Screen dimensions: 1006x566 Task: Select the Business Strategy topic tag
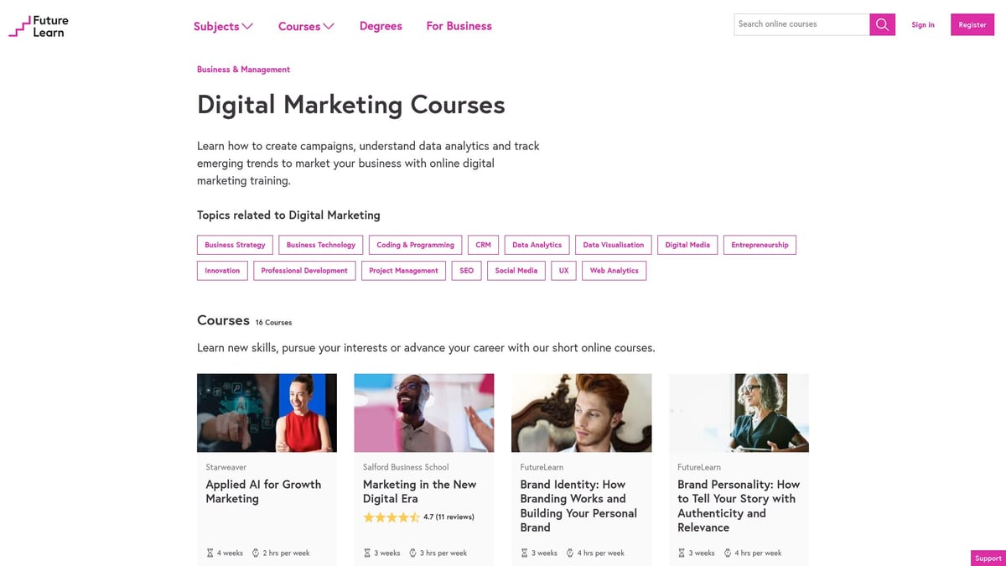[x=235, y=245]
